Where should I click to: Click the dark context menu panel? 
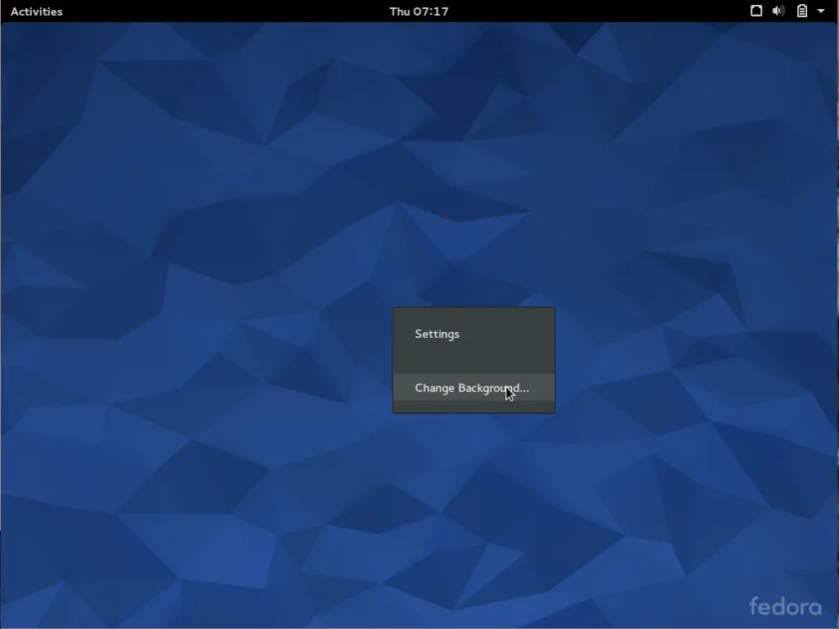[x=474, y=359]
